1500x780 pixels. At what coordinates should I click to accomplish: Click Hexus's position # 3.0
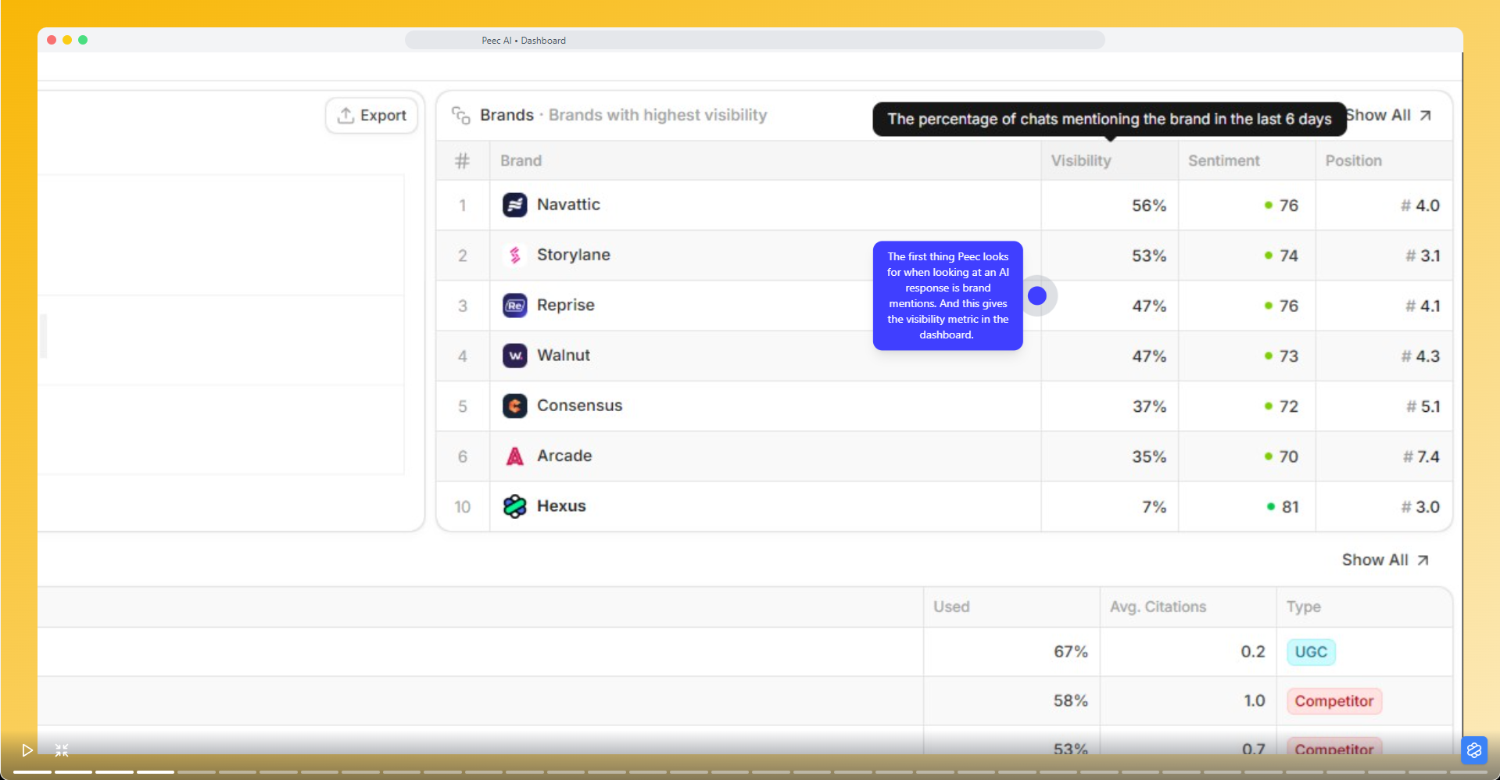1419,507
